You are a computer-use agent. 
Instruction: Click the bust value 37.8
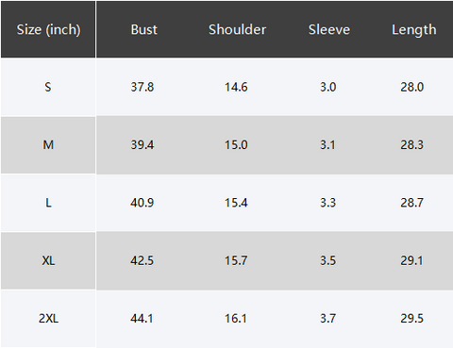143,87
